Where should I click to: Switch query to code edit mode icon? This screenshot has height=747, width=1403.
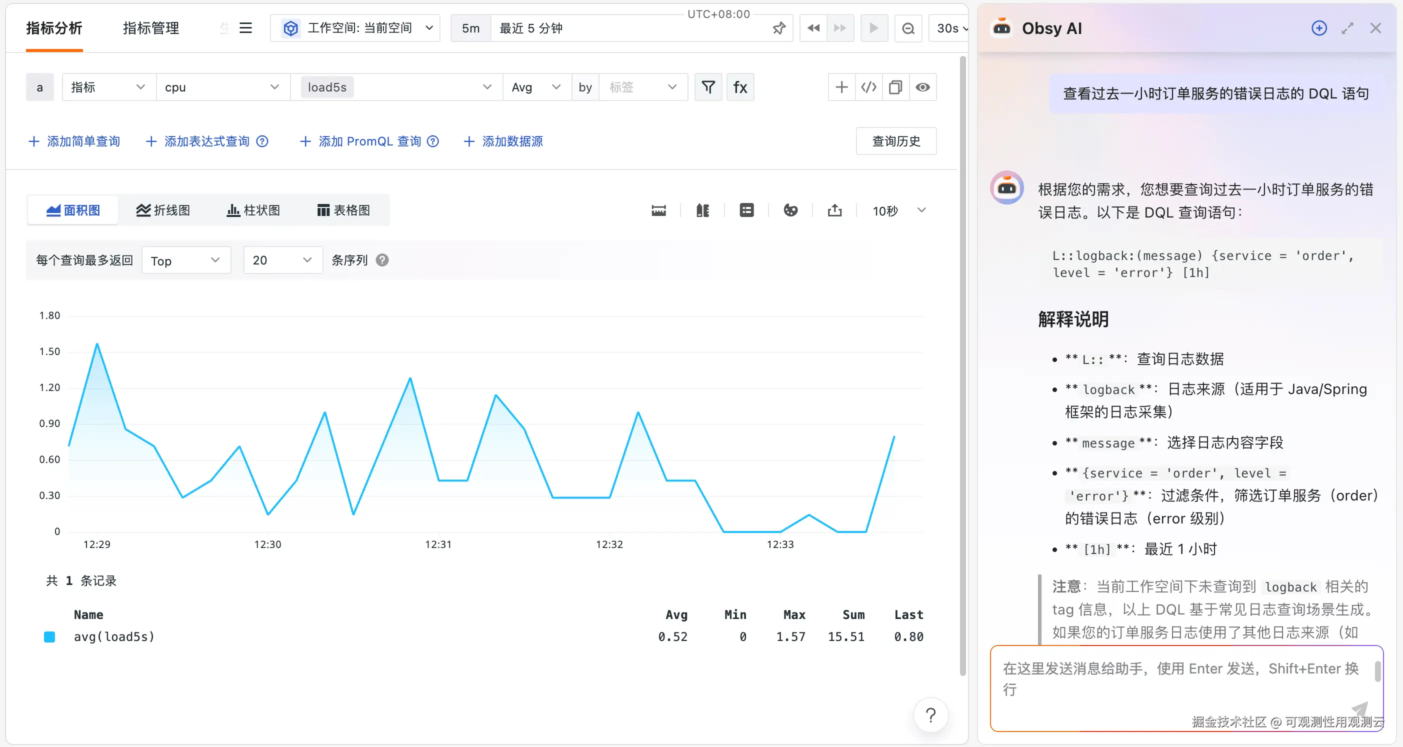click(x=868, y=87)
